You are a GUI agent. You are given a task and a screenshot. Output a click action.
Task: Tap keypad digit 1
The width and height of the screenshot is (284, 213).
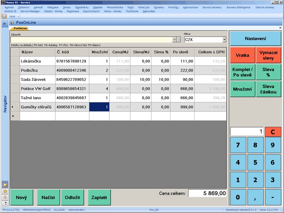[x=238, y=180]
